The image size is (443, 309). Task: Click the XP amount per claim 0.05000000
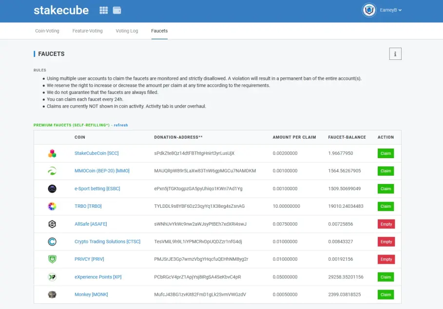coord(285,277)
